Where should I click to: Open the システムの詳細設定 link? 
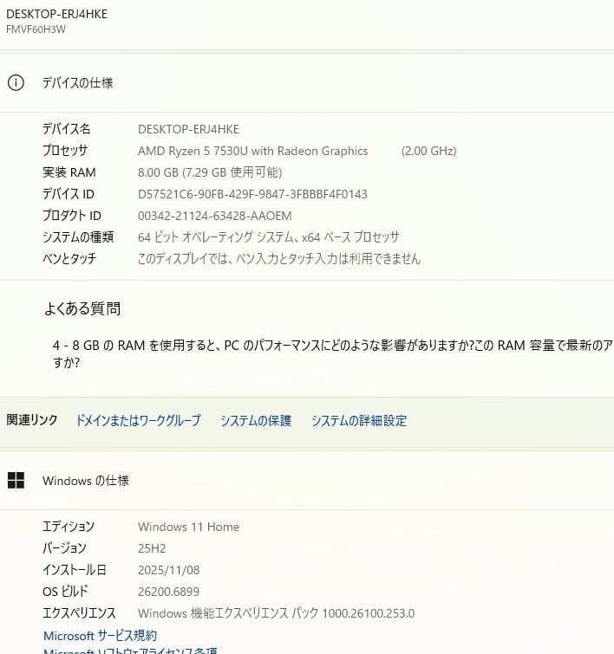click(359, 420)
